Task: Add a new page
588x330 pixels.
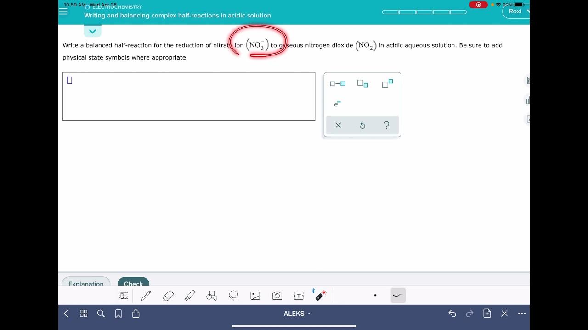Action: point(487,313)
